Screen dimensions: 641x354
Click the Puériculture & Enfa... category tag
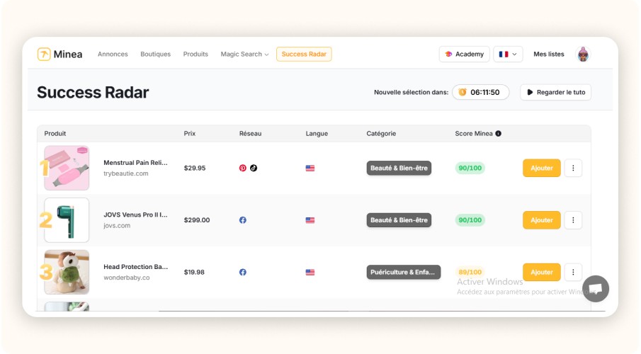pyautogui.click(x=404, y=272)
